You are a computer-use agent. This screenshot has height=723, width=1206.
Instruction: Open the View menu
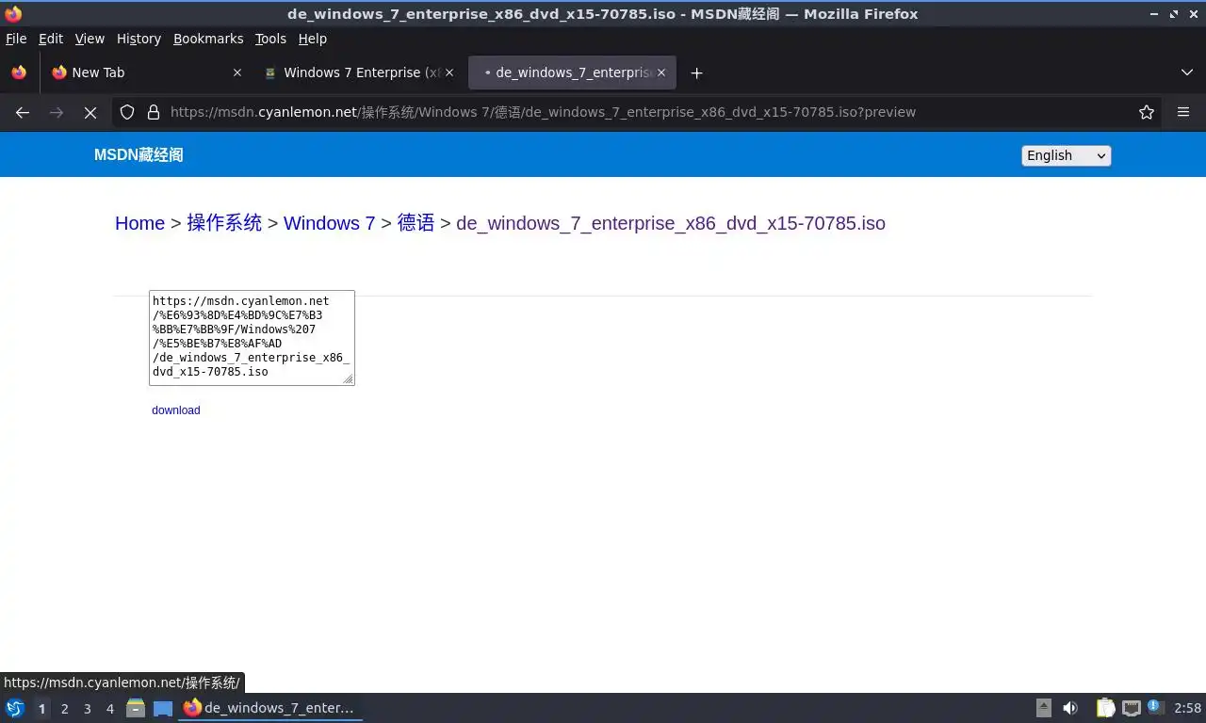point(90,39)
